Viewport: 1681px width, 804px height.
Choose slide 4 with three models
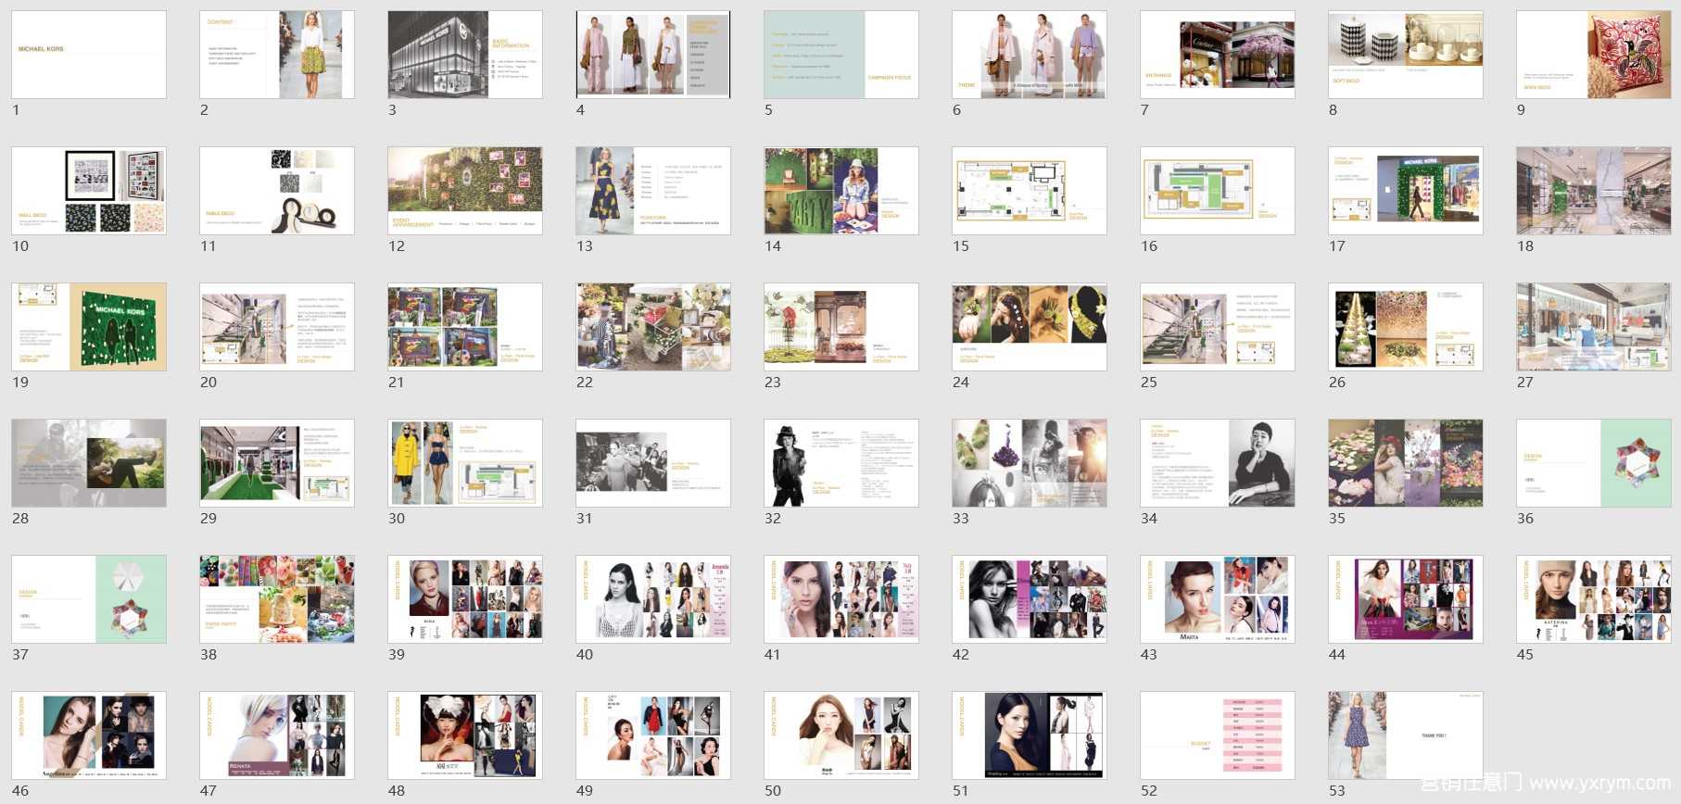click(653, 55)
